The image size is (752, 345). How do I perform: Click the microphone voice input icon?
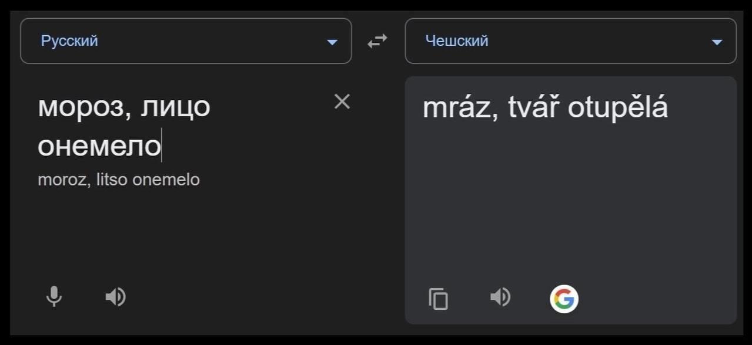click(54, 297)
